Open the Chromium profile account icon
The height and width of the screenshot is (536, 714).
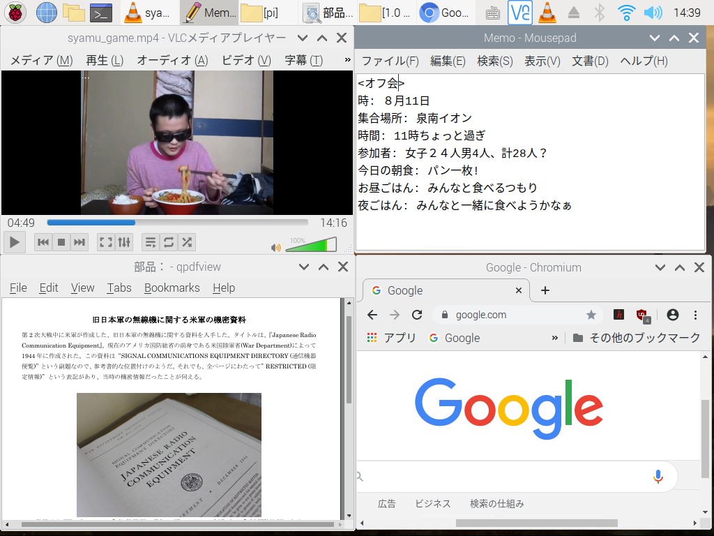tap(673, 315)
